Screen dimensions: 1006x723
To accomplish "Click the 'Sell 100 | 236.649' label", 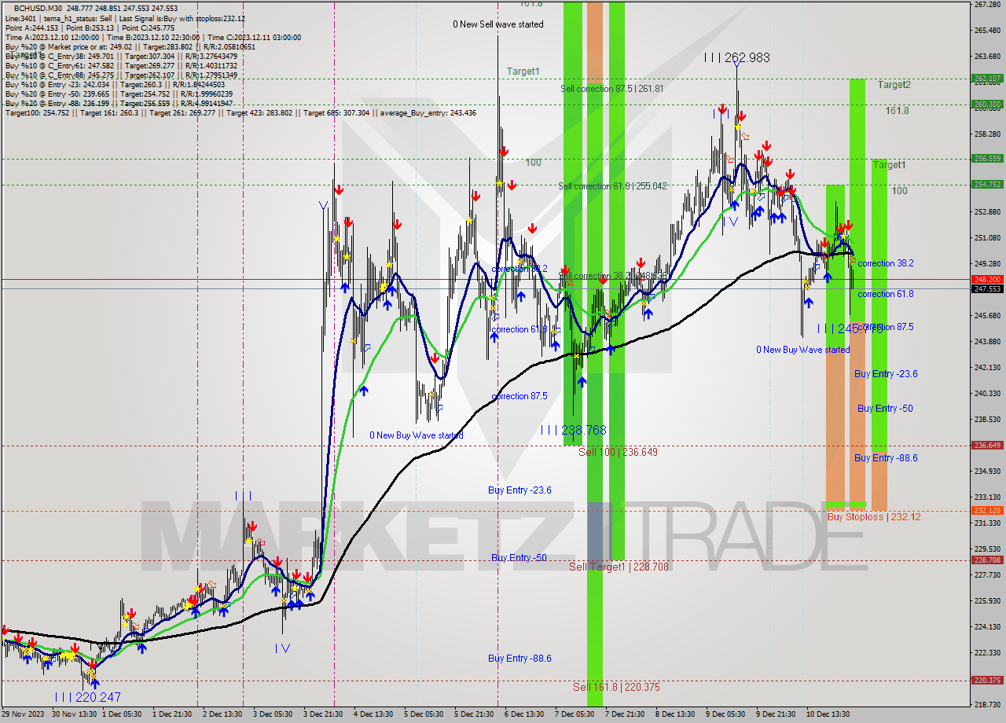I will [618, 452].
